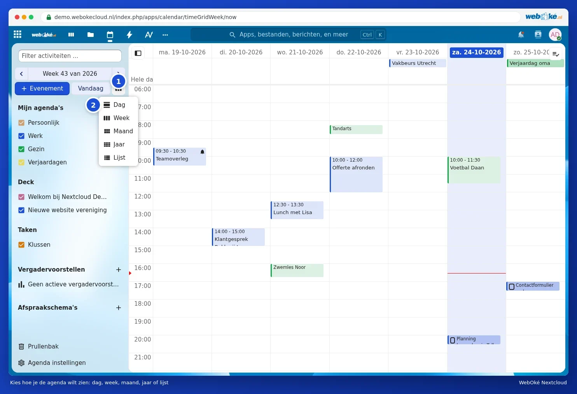Jump to Vandaag

pyautogui.click(x=91, y=89)
